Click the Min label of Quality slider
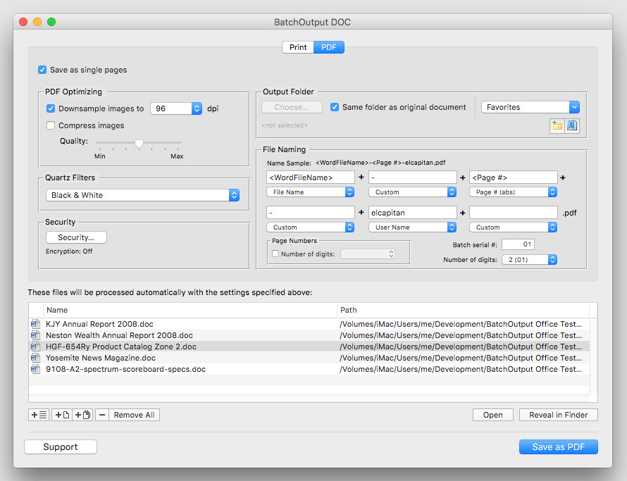The image size is (627, 481). click(x=100, y=156)
